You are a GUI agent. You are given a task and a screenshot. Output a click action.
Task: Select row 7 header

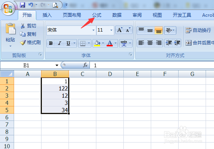pos(7,124)
